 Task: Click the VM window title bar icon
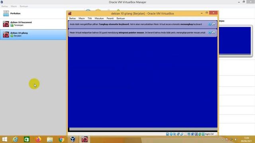click(70, 14)
